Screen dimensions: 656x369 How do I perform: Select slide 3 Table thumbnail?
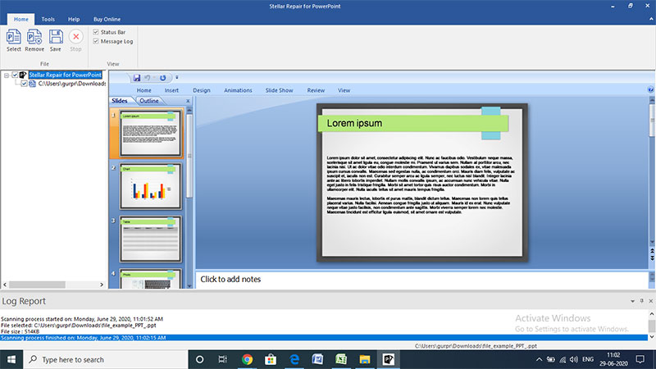[x=151, y=239]
